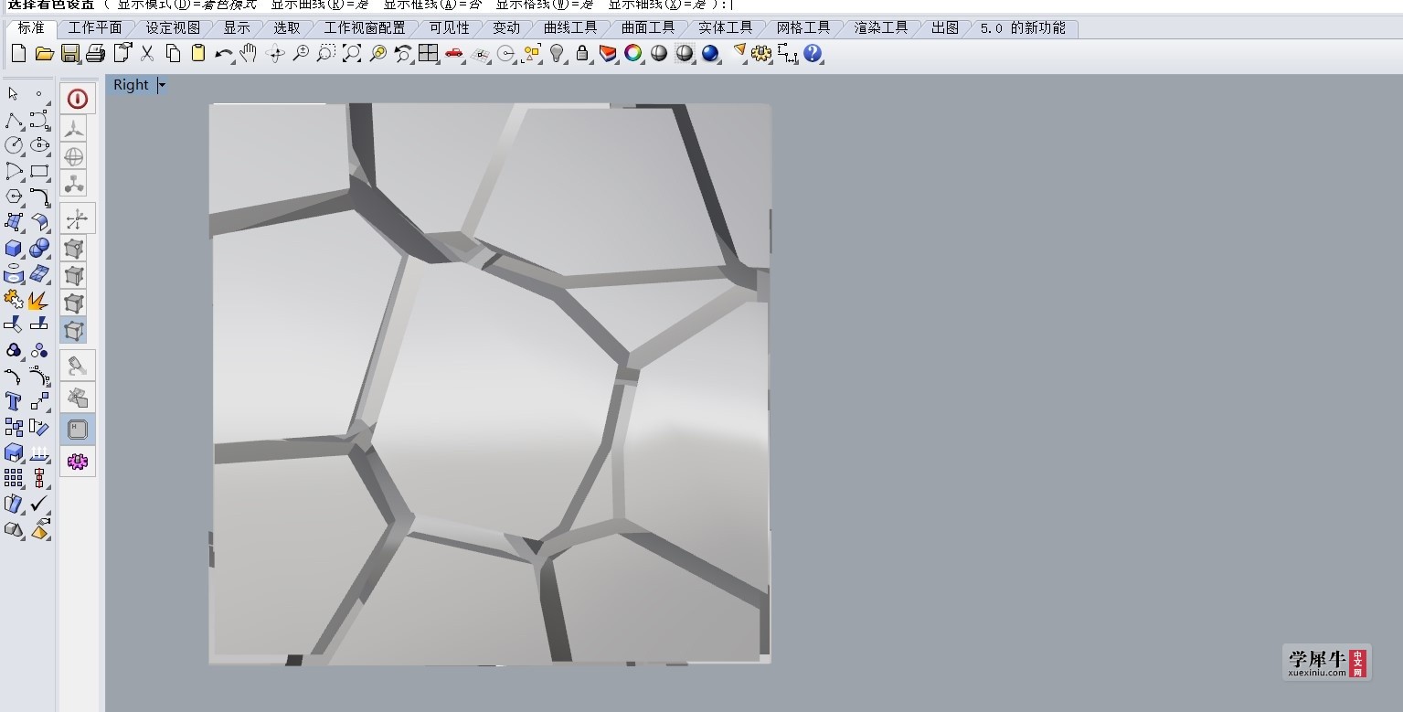The image size is (1403, 712).
Task: Save the model with the floppy disk icon
Action: (69, 54)
